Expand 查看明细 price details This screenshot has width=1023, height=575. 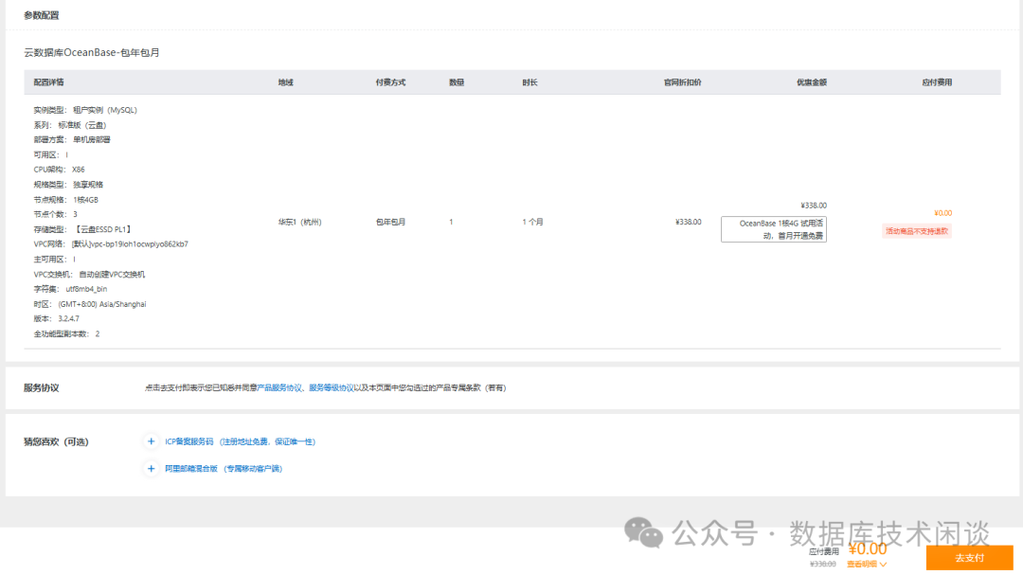[867, 564]
